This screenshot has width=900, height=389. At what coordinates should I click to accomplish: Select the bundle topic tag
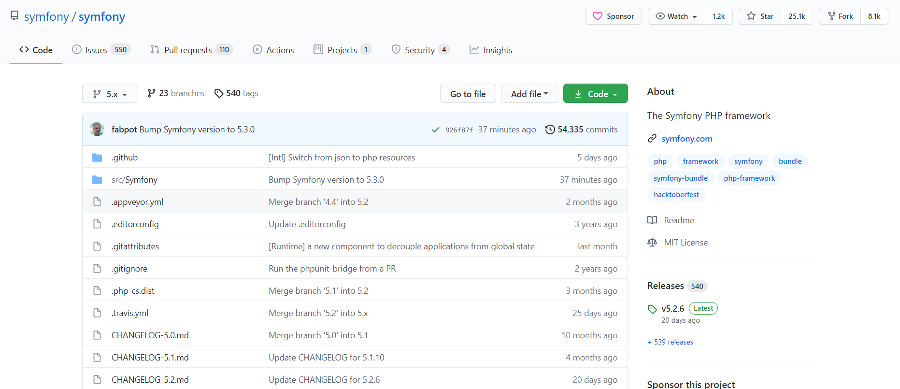point(790,161)
